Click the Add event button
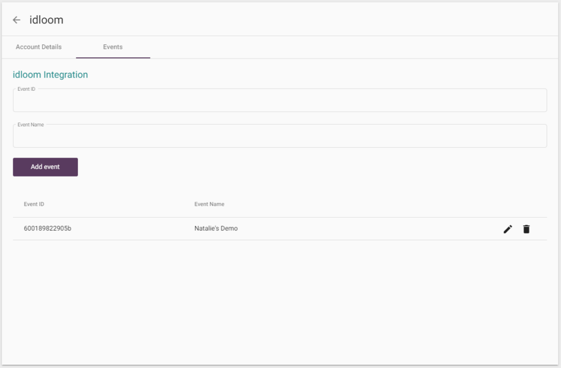 pyautogui.click(x=45, y=167)
